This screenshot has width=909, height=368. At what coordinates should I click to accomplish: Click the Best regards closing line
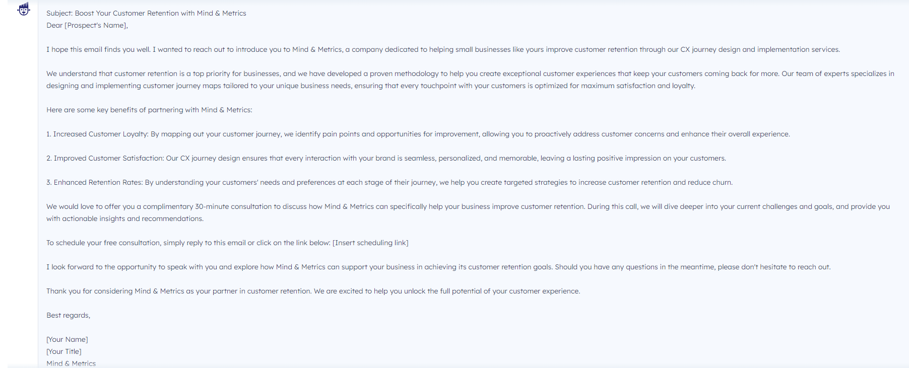click(x=68, y=315)
